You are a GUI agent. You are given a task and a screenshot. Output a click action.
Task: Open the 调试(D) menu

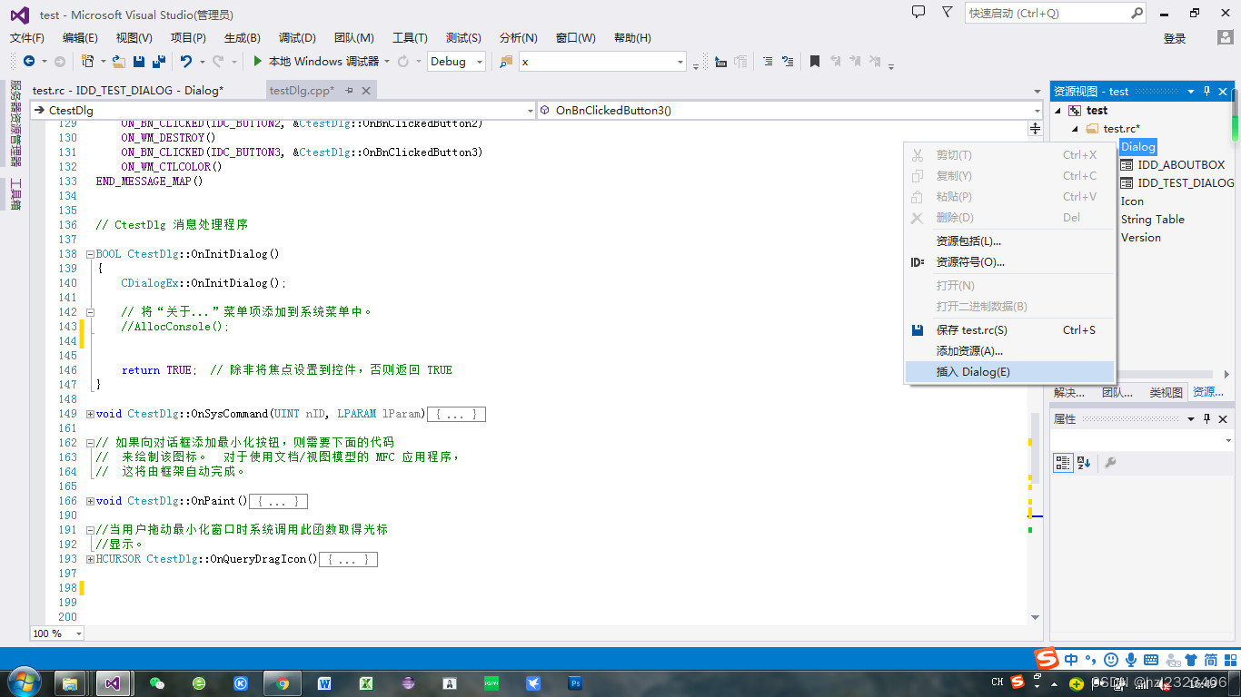297,37
